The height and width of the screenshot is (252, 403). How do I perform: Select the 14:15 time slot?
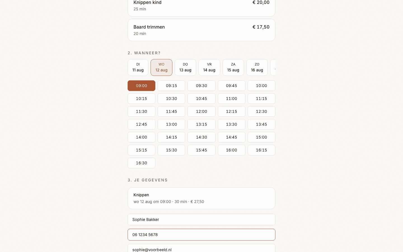tap(171, 137)
